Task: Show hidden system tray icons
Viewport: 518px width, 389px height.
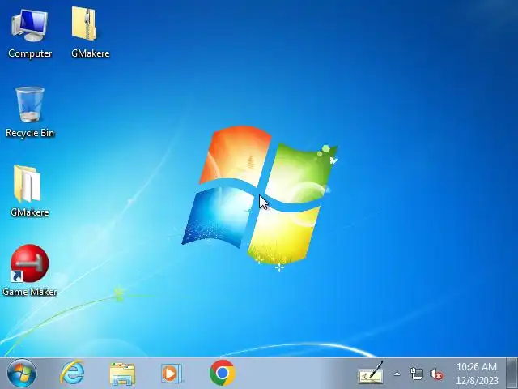Action: [397, 374]
